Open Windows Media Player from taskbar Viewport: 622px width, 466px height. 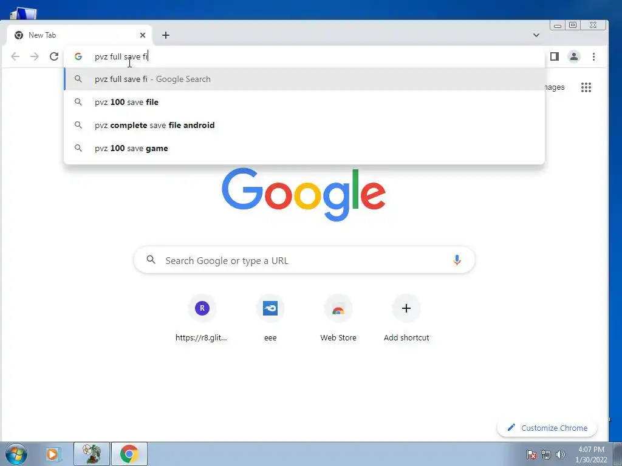click(x=52, y=454)
